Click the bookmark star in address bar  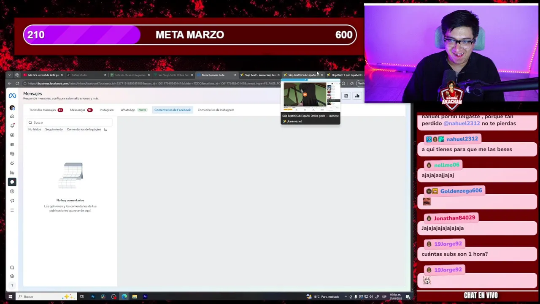(352, 83)
